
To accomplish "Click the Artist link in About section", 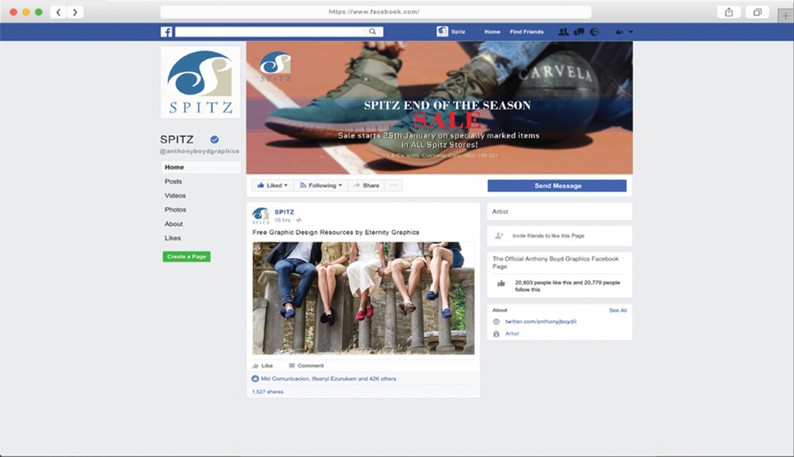I will 512,334.
